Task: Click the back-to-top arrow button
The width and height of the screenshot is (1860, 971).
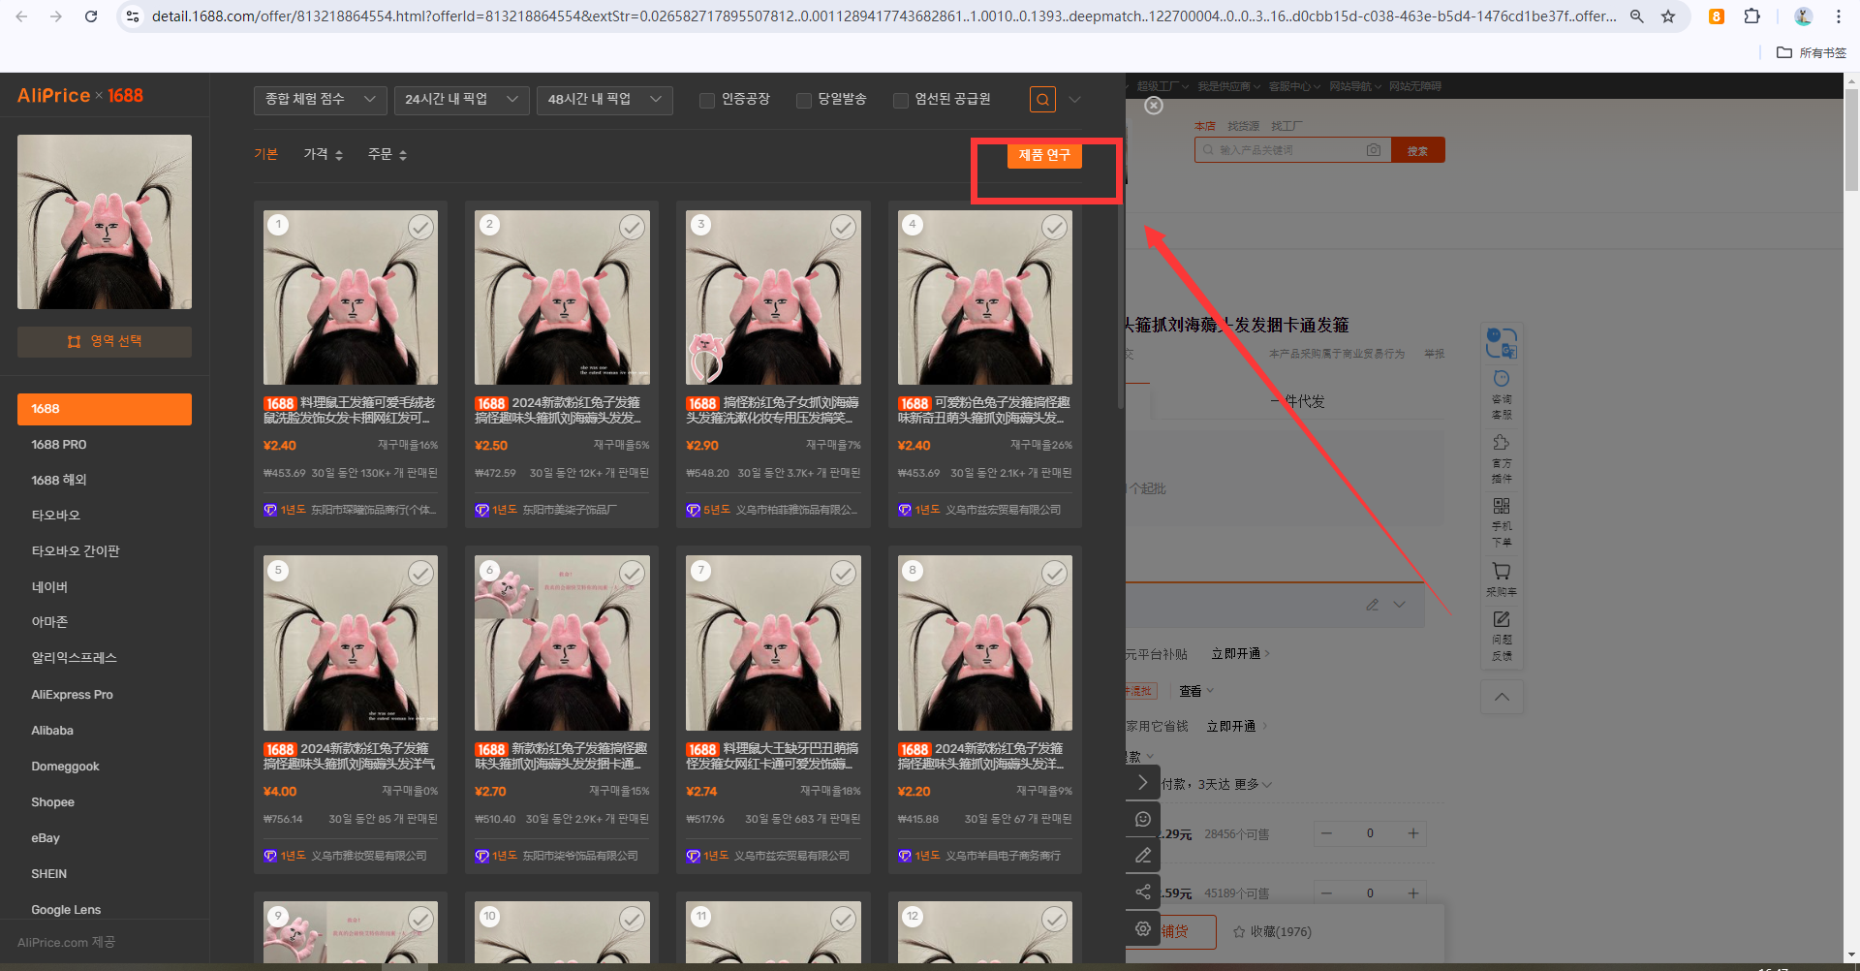Action: point(1502,697)
